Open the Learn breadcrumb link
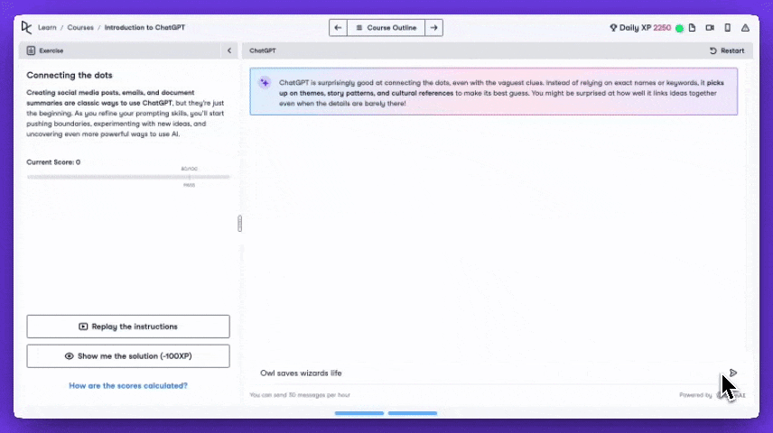 [x=47, y=28]
